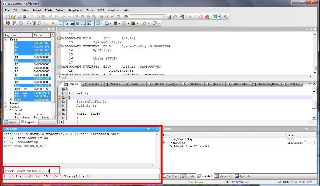
Task: Toggle the Registers window visibility
Action: [77, 23]
